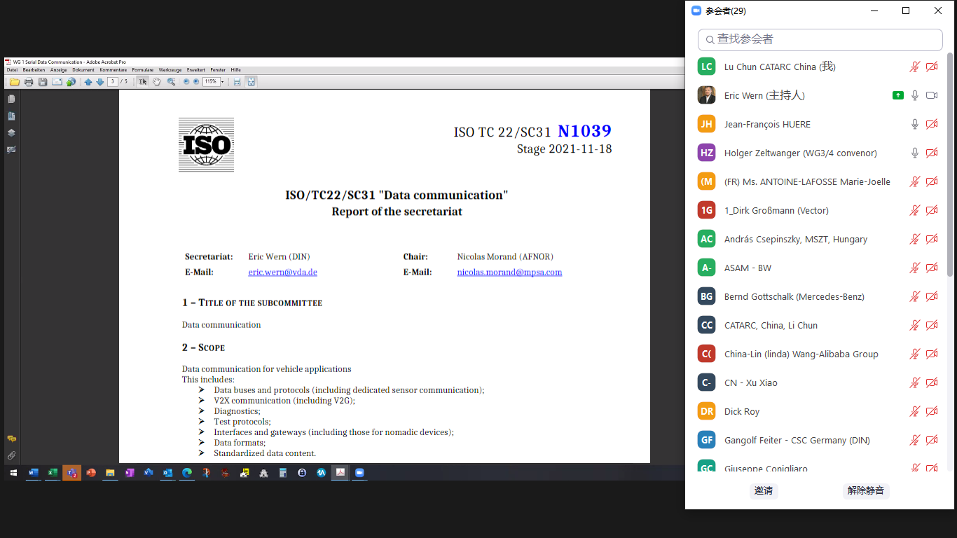Click the eric.wern@vda.de email link
The height and width of the screenshot is (538, 957).
point(282,272)
